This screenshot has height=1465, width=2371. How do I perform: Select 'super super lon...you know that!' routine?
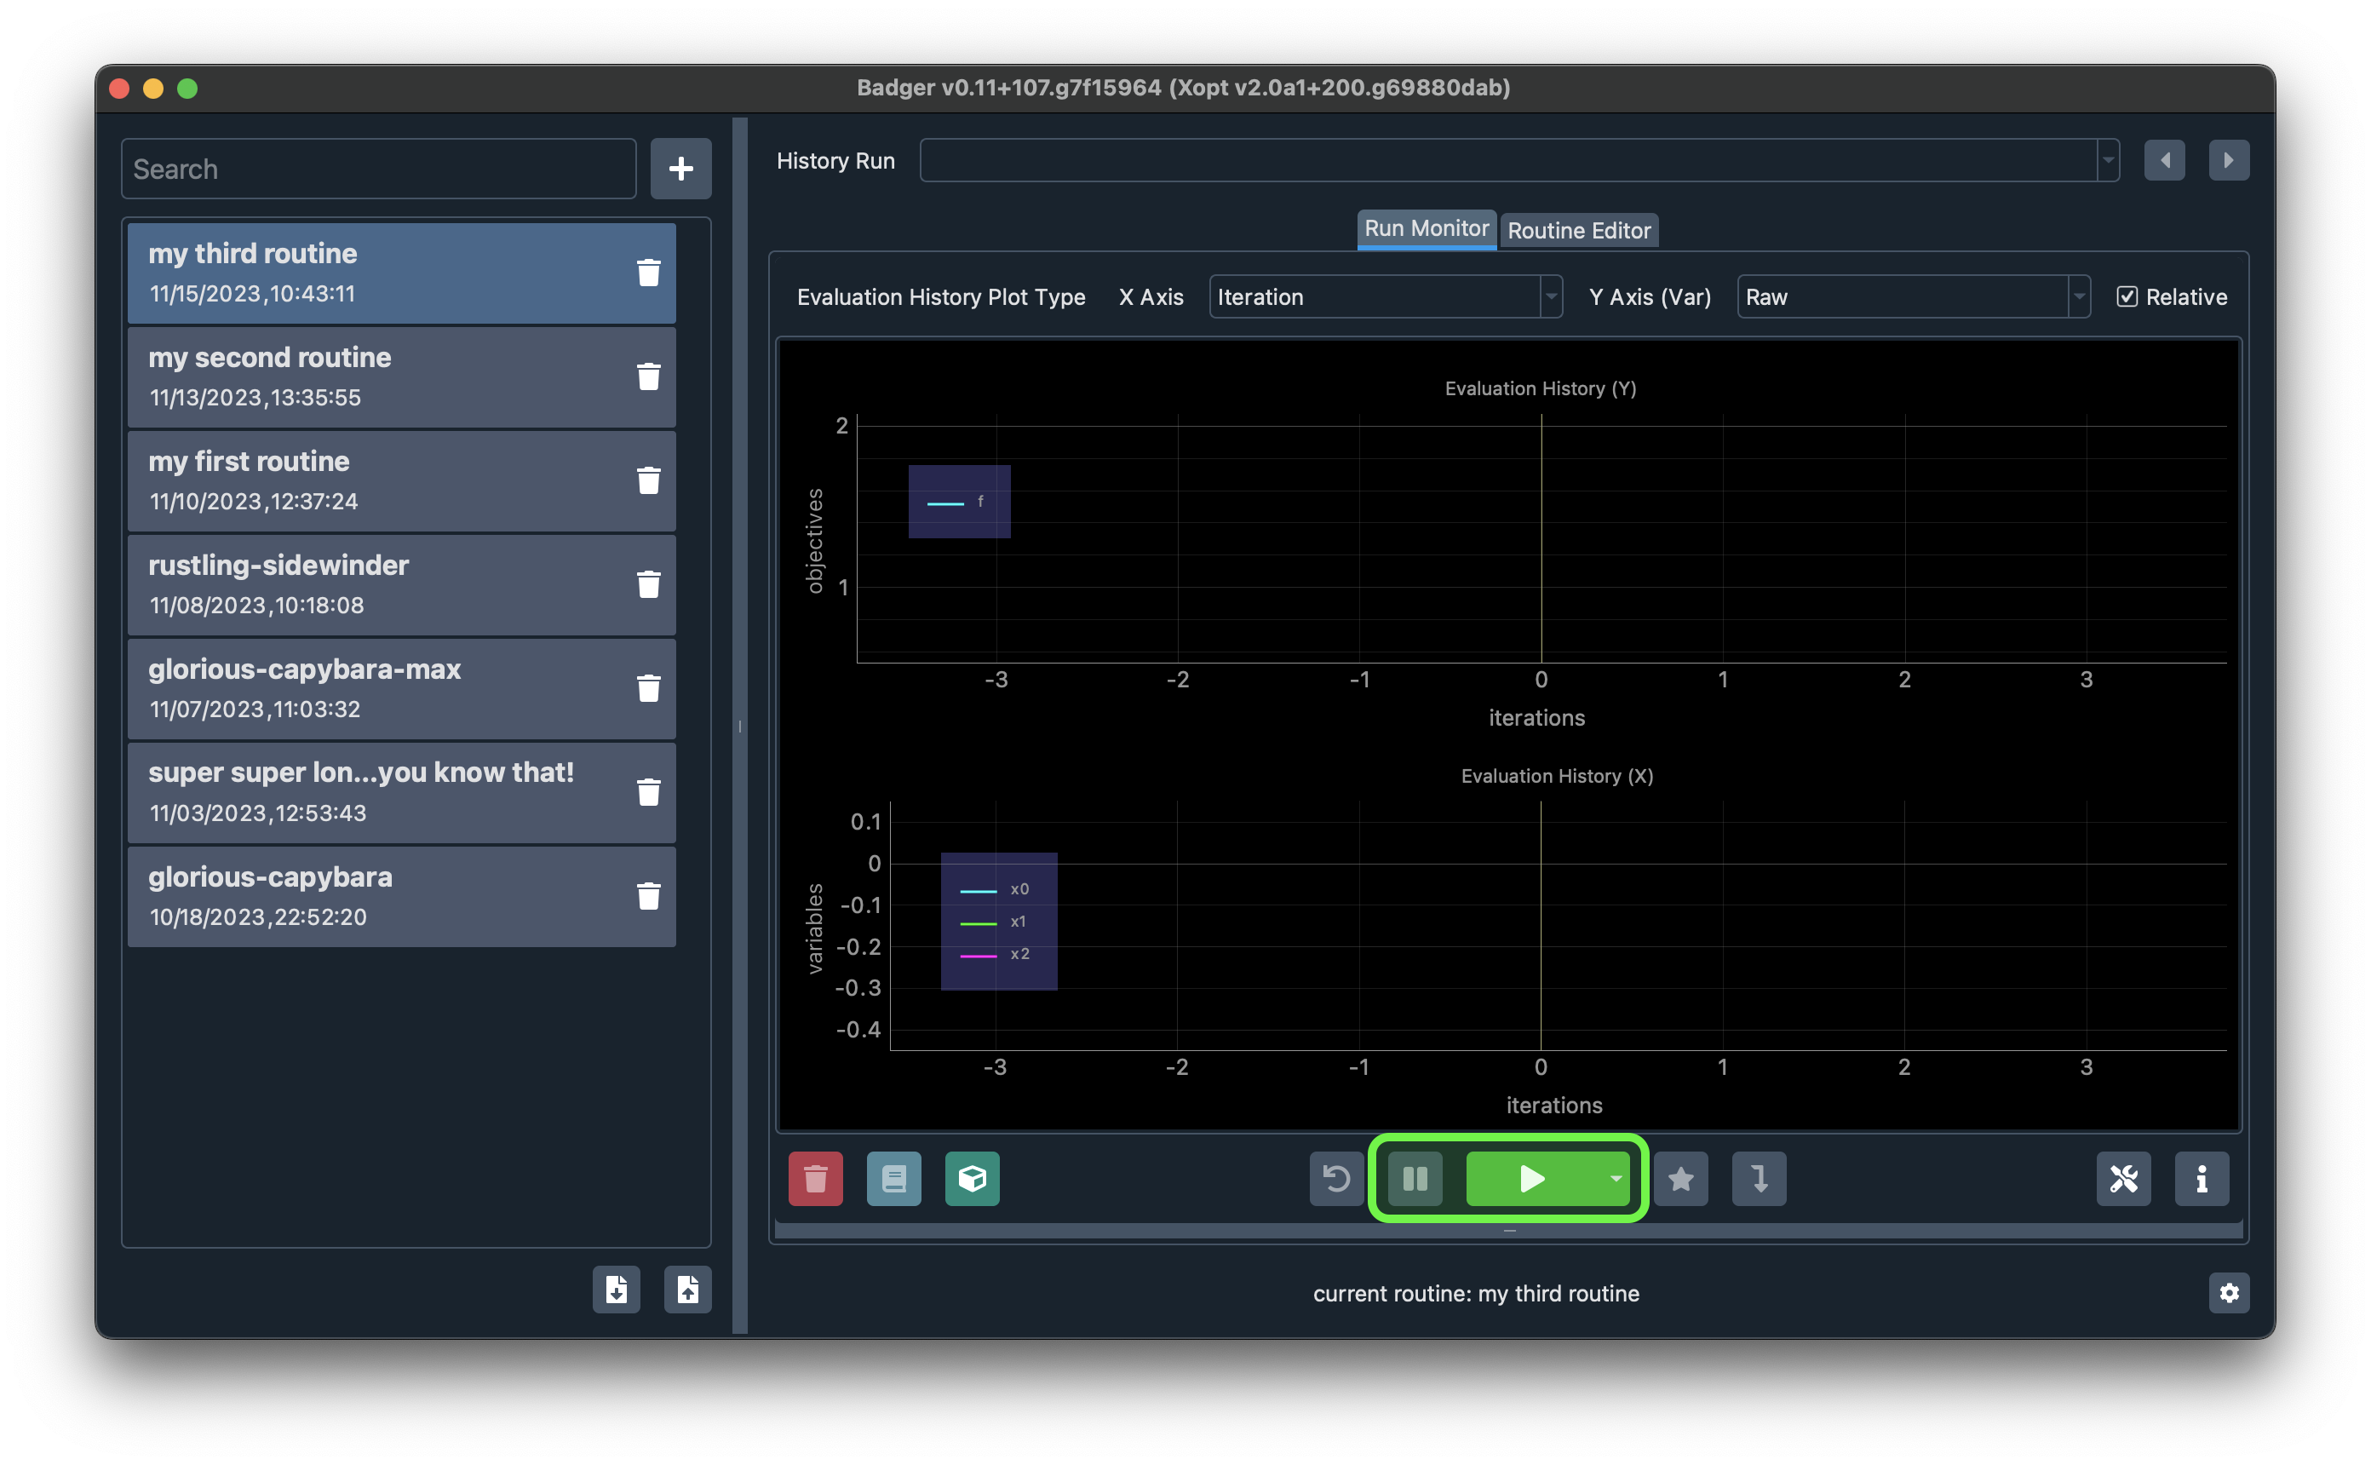click(x=402, y=791)
